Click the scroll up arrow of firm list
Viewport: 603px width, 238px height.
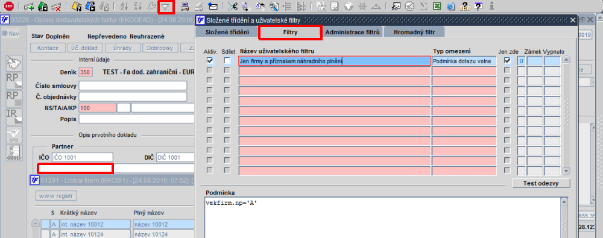(36, 224)
